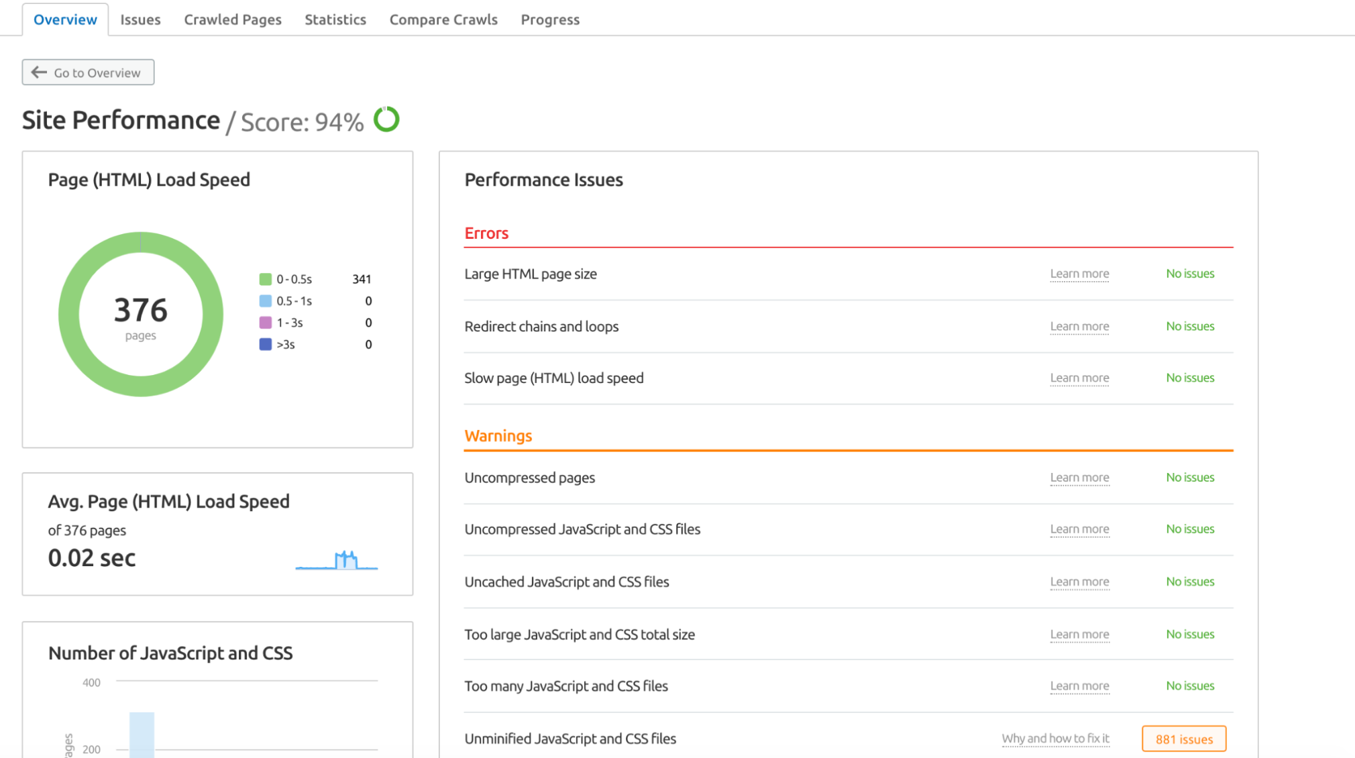The height and width of the screenshot is (758, 1355).
Task: Click Learn more for Redirect chains and loops
Action: [x=1079, y=325]
